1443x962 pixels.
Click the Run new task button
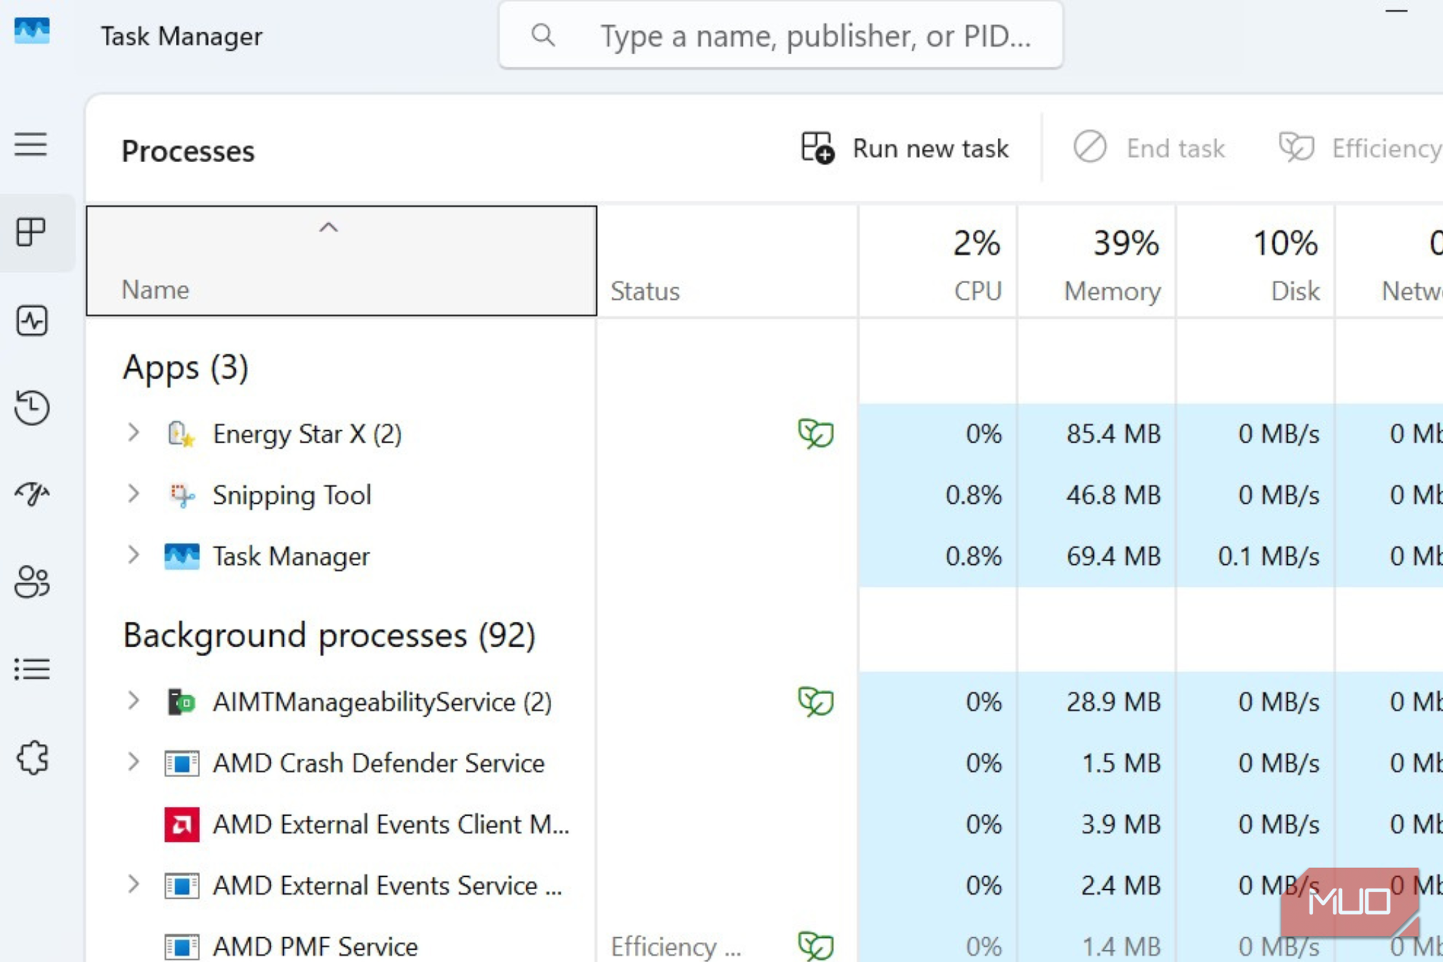(905, 148)
